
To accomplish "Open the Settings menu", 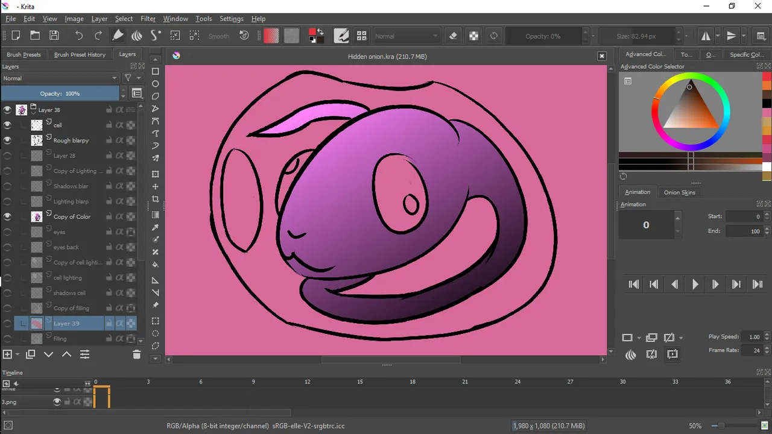I will pyautogui.click(x=232, y=19).
